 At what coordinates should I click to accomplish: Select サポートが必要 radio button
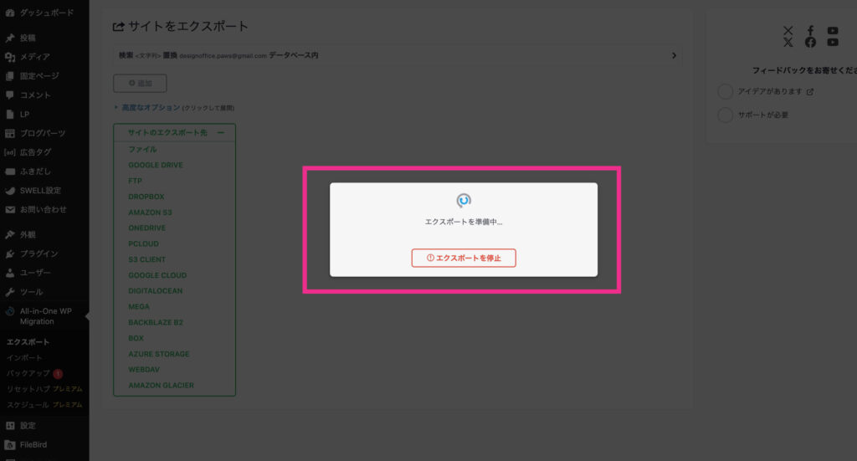coord(726,115)
